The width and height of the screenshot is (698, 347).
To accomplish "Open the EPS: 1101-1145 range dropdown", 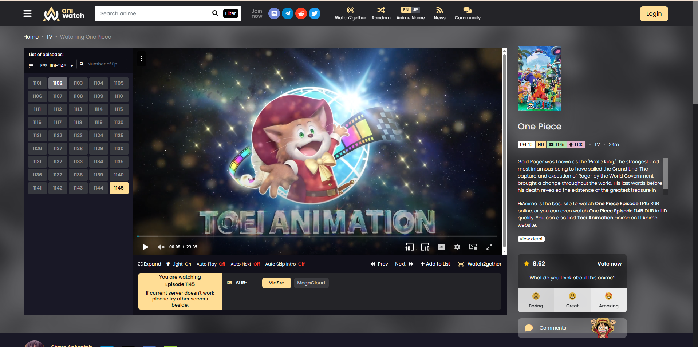I will [x=56, y=66].
